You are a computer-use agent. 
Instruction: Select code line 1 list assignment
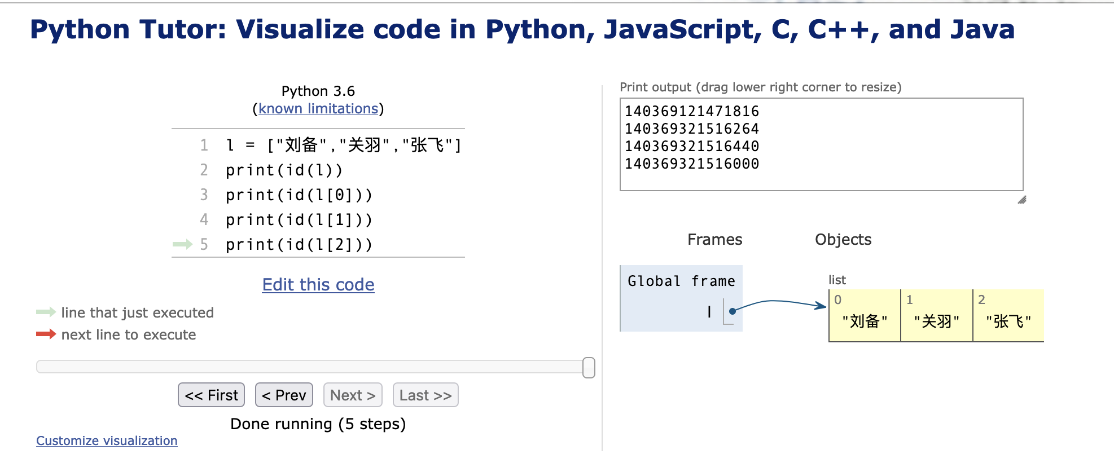(344, 145)
